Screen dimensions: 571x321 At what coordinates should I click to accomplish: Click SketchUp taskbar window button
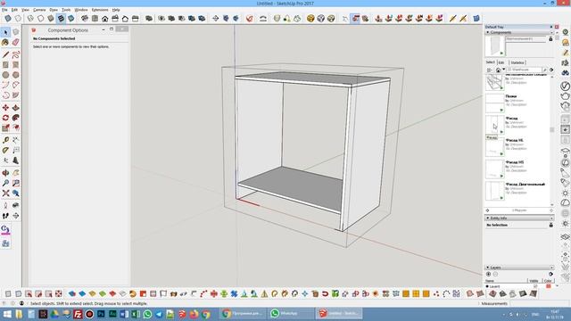[339, 313]
